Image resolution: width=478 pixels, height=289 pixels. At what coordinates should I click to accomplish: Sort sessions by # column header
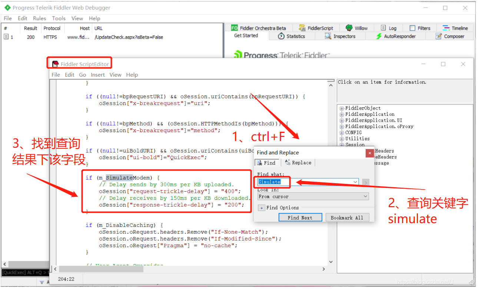[x=6, y=28]
